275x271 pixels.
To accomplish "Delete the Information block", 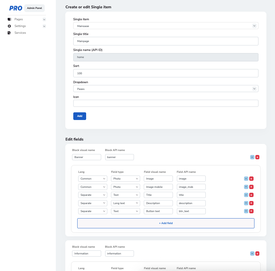I will [x=258, y=254].
